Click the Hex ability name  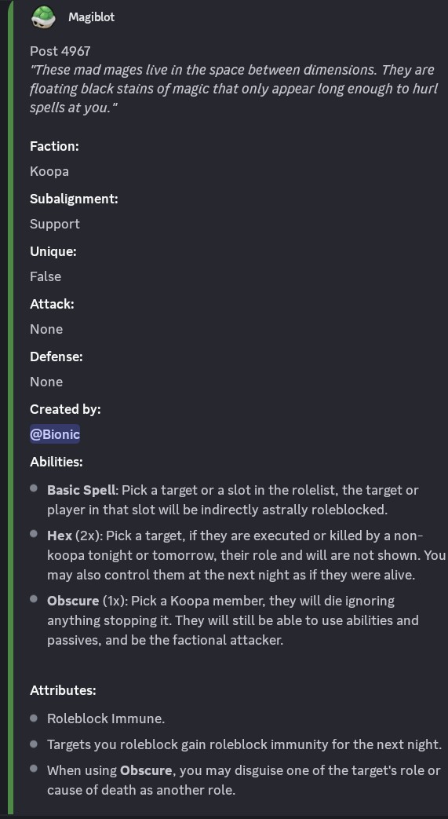tap(59, 536)
